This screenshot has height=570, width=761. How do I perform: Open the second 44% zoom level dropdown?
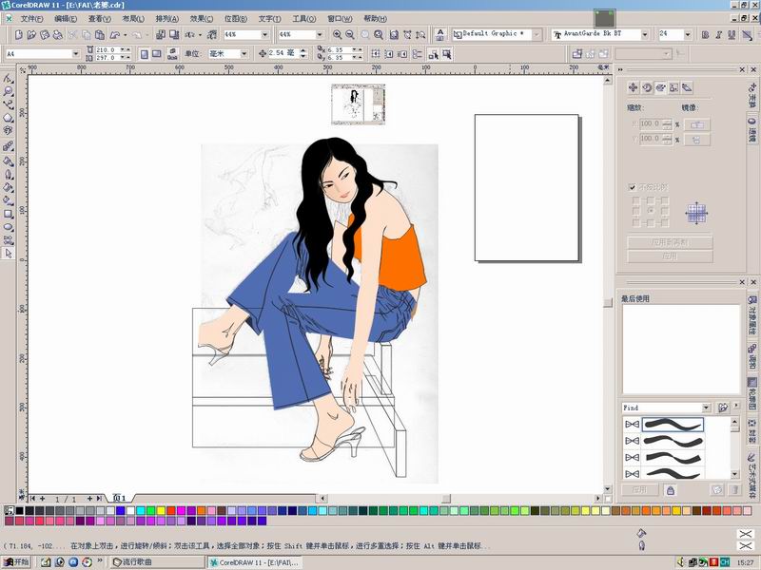(x=319, y=35)
